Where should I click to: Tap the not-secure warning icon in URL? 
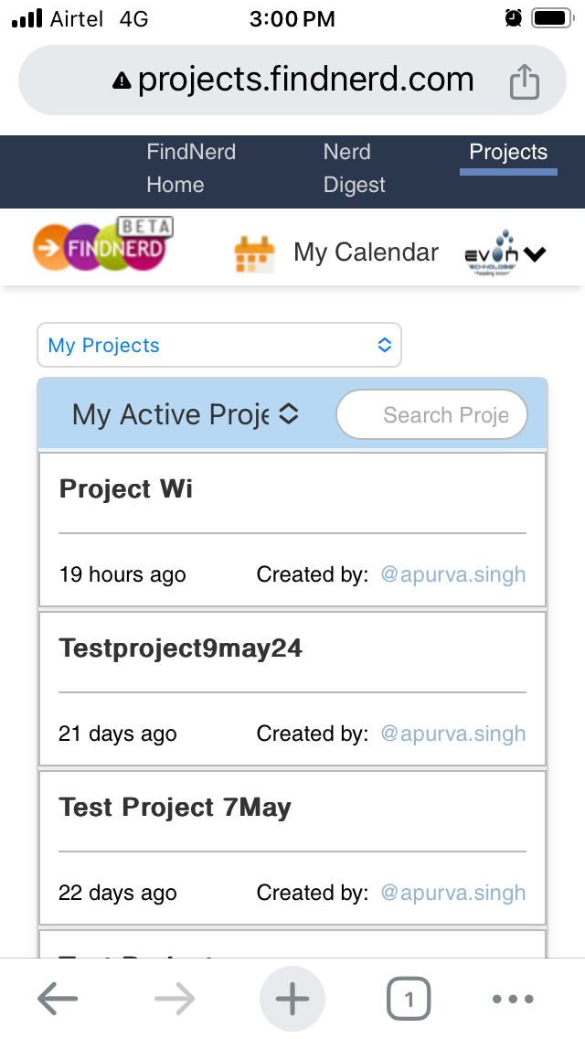click(x=122, y=80)
